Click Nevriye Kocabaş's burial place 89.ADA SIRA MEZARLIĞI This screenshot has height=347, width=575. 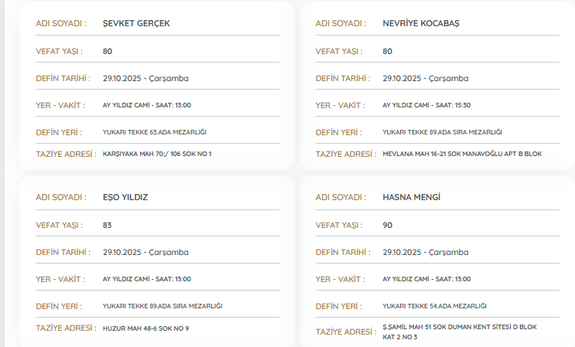click(x=443, y=132)
